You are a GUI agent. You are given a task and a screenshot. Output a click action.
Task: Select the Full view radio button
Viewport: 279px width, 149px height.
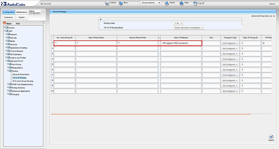pyautogui.click(x=14, y=23)
